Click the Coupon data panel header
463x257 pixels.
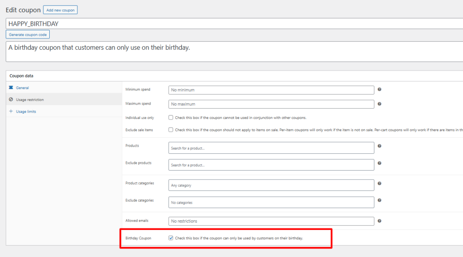[x=235, y=76]
